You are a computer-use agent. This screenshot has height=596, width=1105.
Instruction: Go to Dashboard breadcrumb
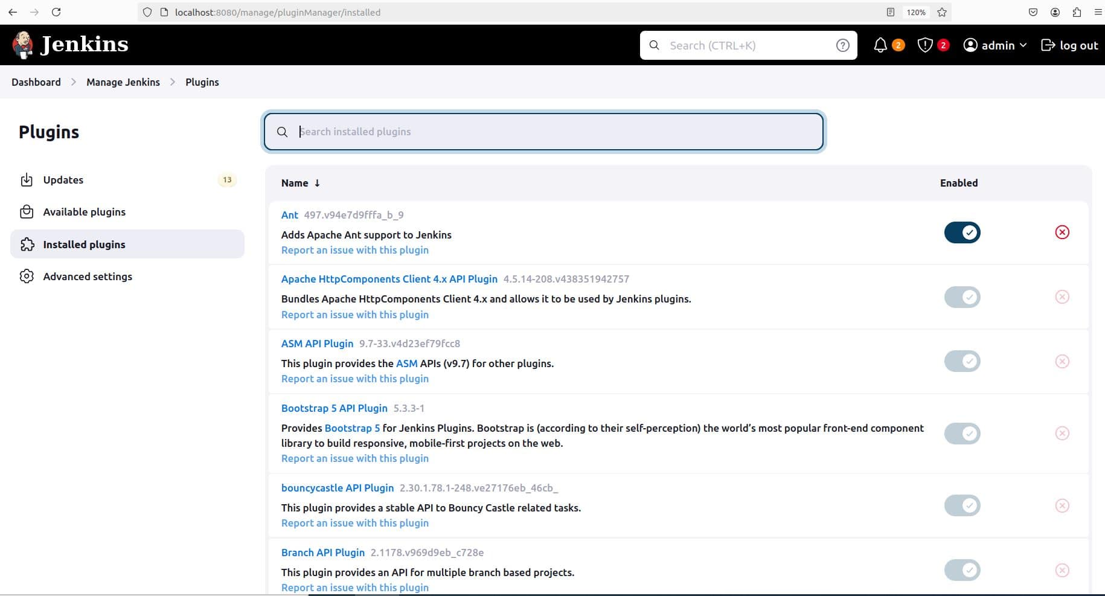tap(36, 82)
